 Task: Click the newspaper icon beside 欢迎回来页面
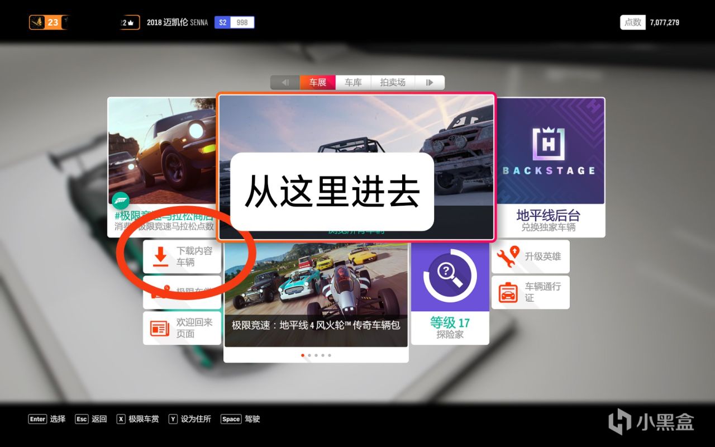tap(160, 329)
